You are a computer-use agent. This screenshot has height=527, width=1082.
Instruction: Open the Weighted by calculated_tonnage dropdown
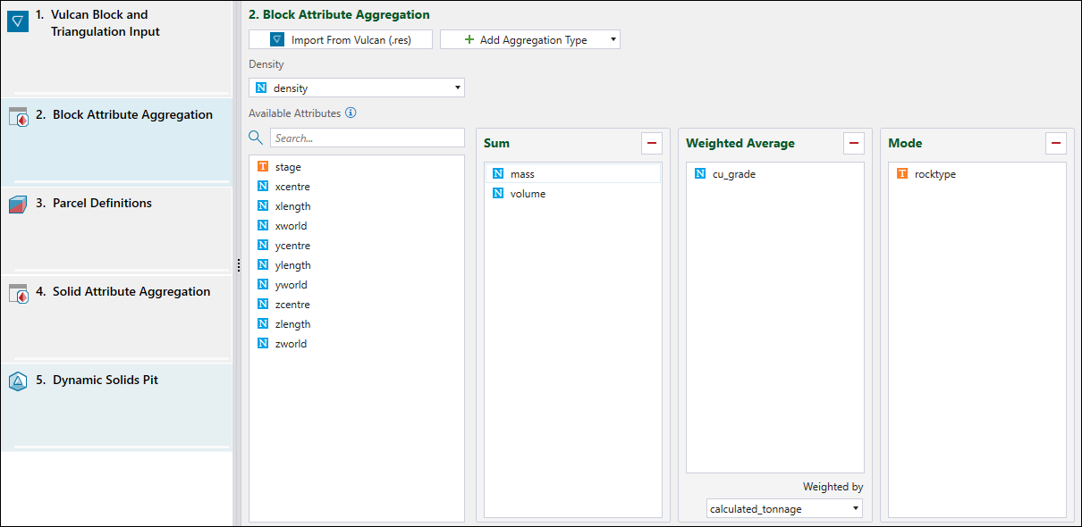(856, 509)
